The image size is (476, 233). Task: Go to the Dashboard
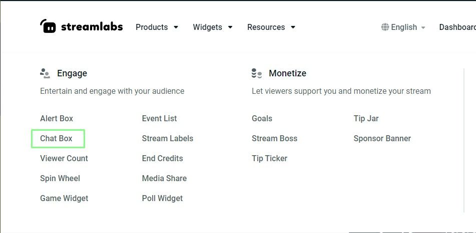[457, 27]
